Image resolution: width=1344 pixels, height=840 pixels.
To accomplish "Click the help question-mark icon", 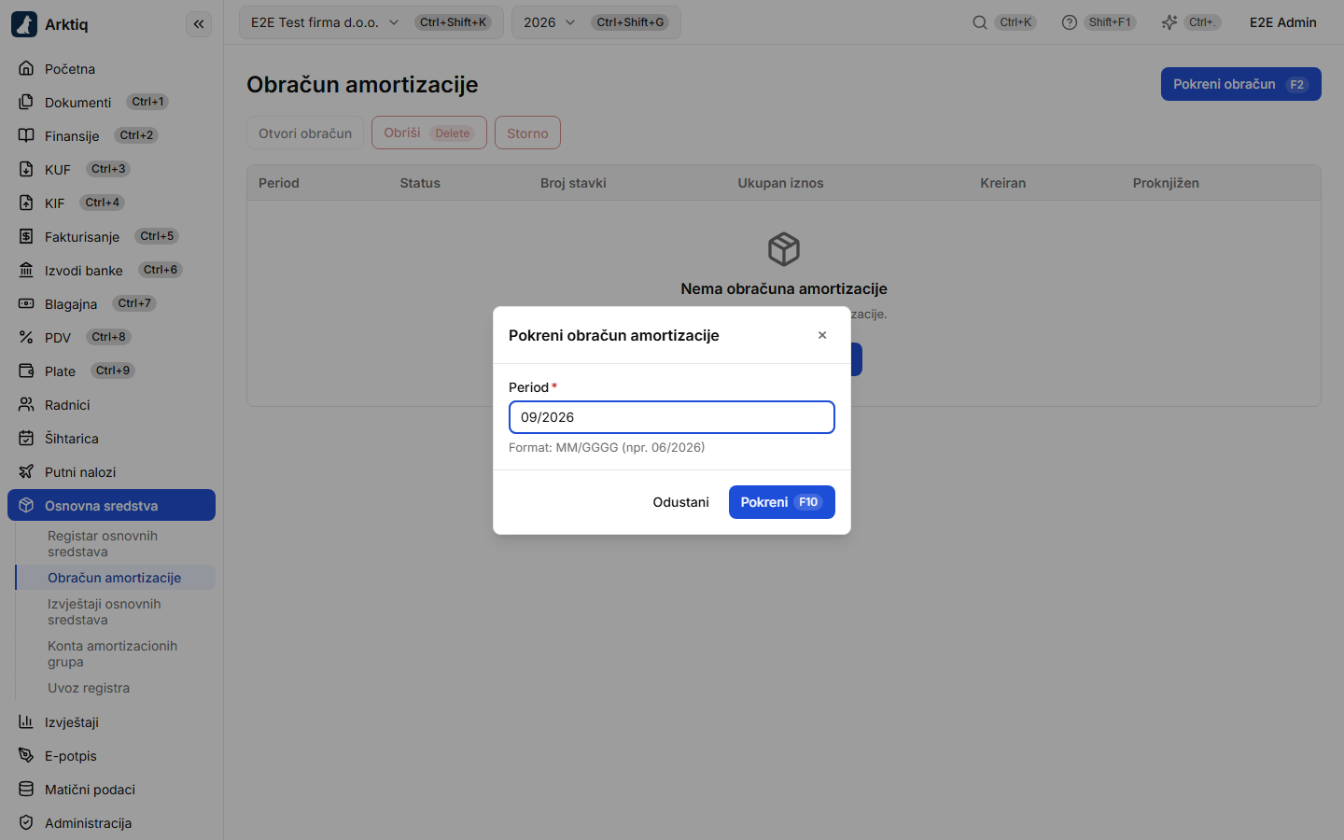I will click(1070, 22).
